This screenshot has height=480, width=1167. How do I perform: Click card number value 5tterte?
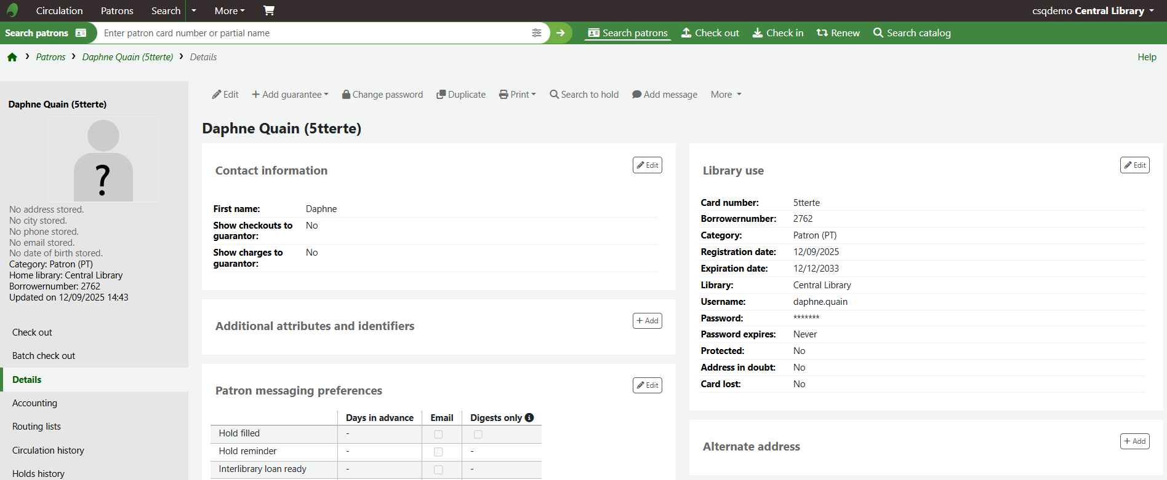pos(806,203)
